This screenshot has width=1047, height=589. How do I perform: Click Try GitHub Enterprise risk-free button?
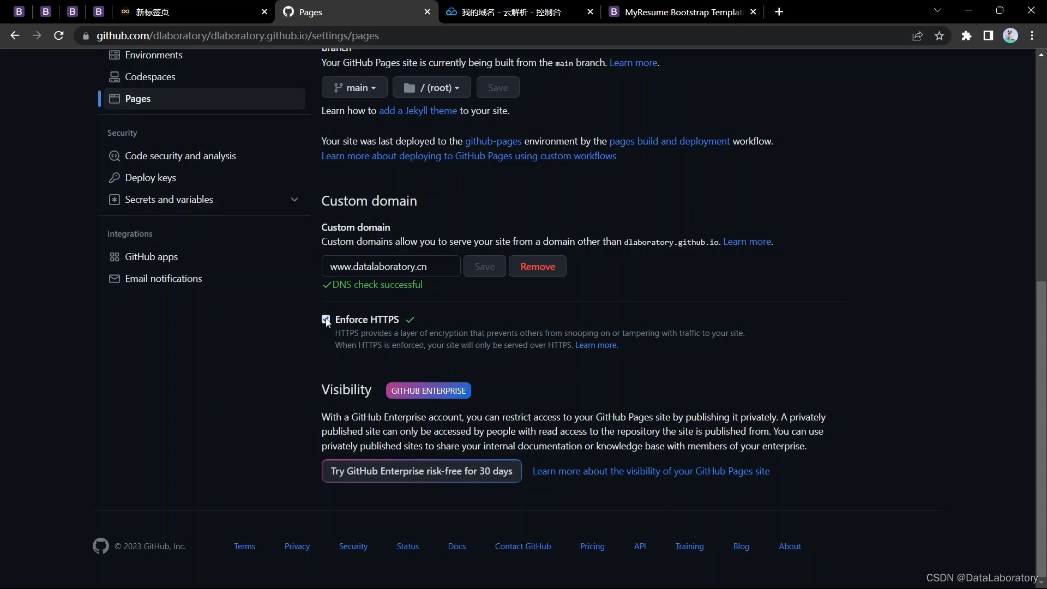421,471
